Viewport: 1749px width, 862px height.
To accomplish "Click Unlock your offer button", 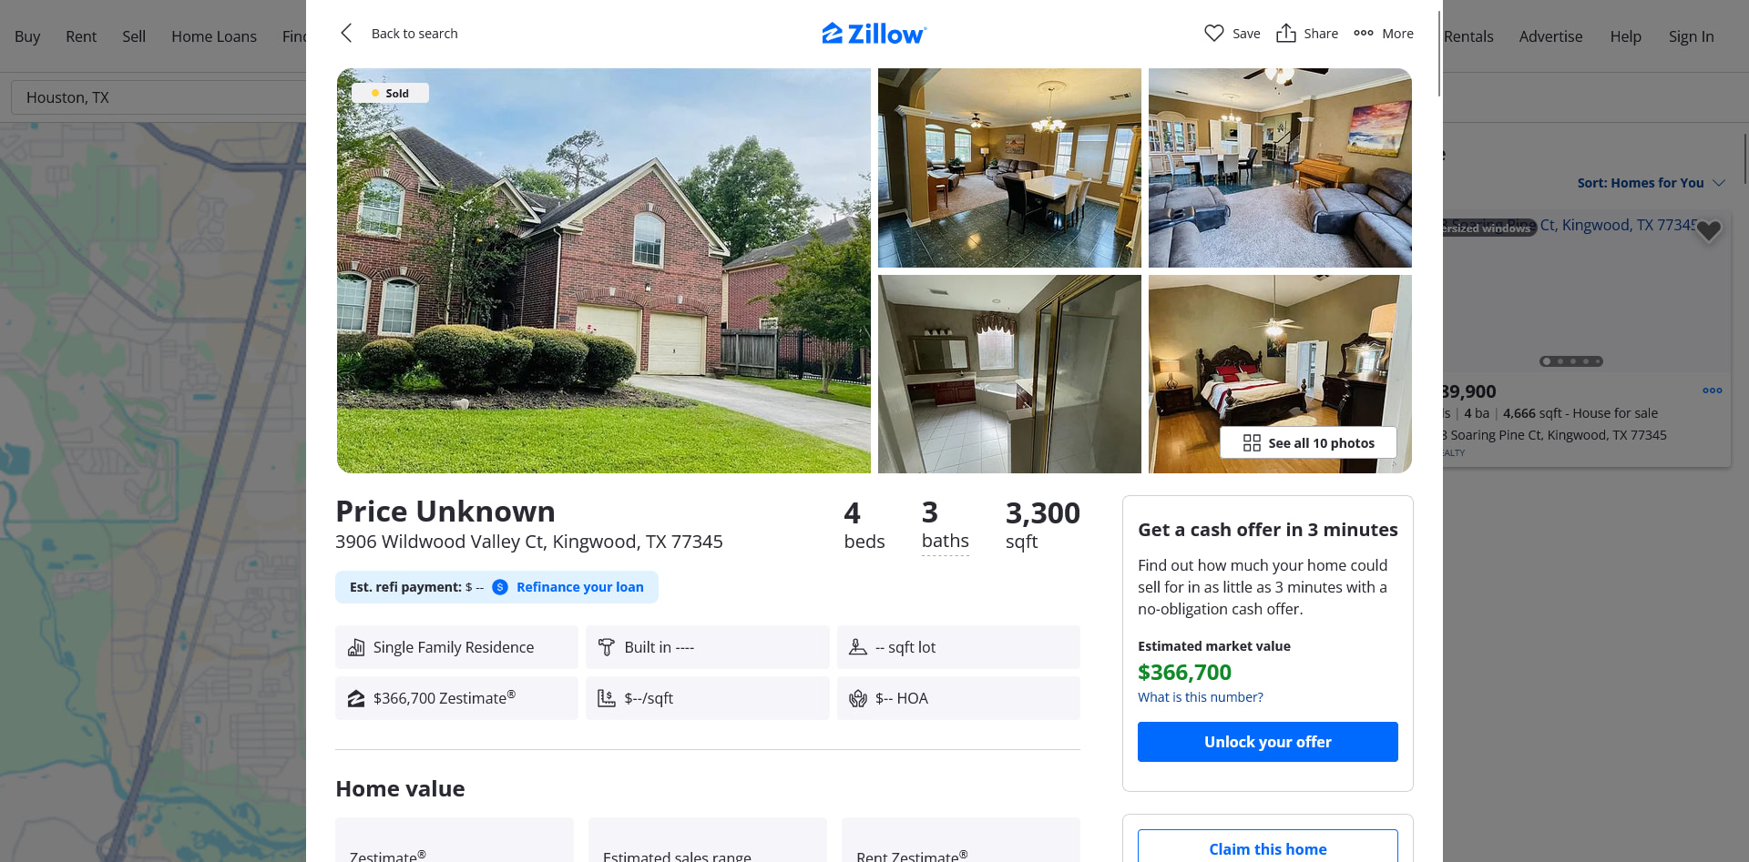I will [x=1267, y=742].
